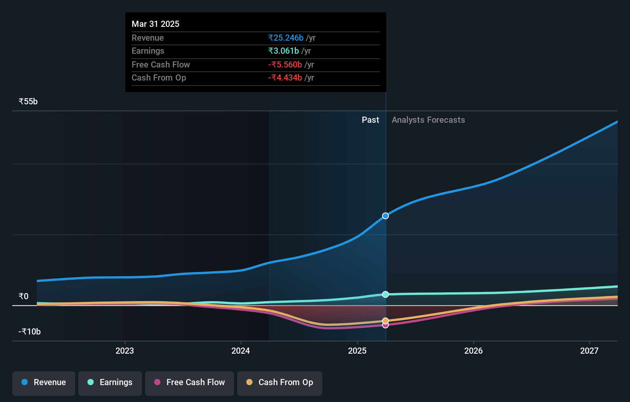Click the ₹0 y-axis label

point(23,296)
